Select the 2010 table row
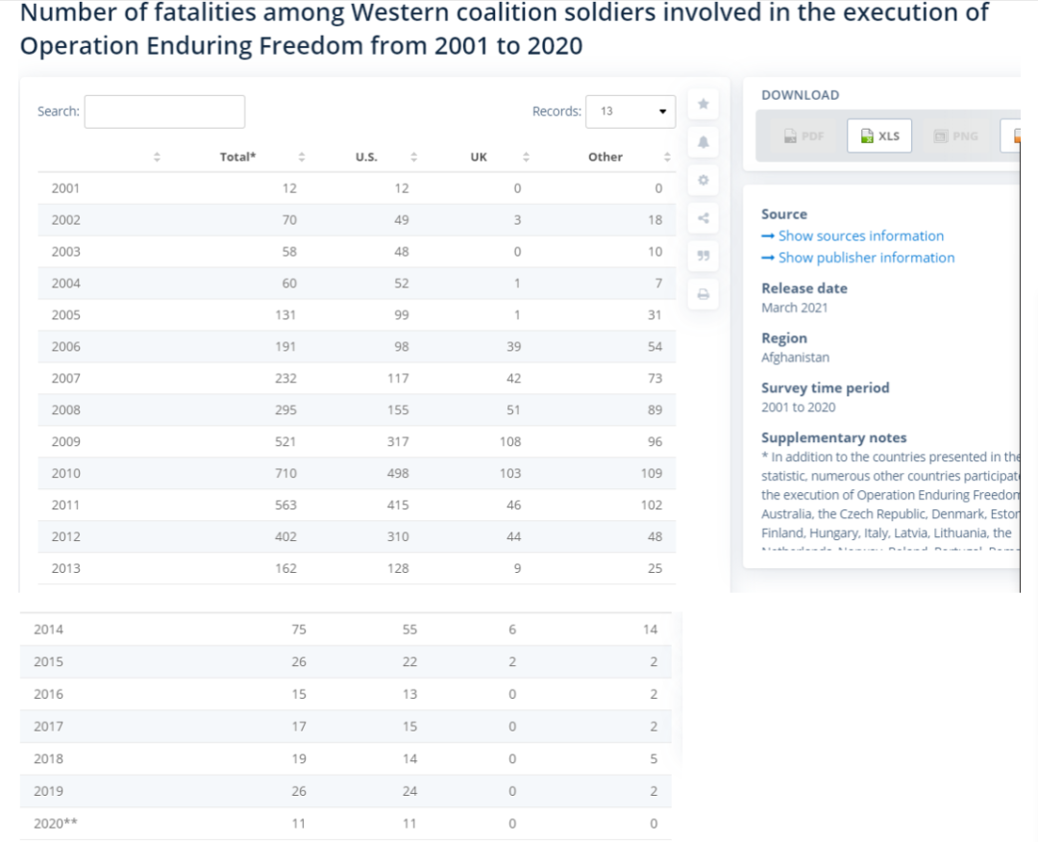Screen dimensions: 1038x842 coord(357,473)
